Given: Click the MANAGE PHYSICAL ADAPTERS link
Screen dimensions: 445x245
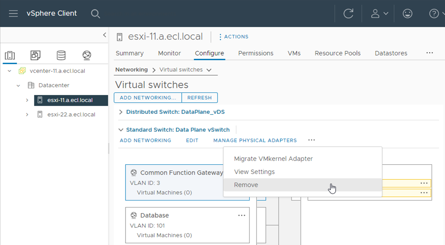Looking at the screenshot, I should 255,140.
